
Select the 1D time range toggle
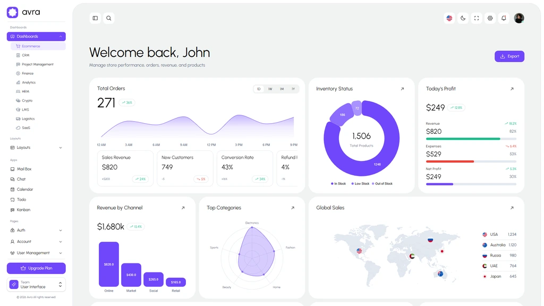coord(259,89)
